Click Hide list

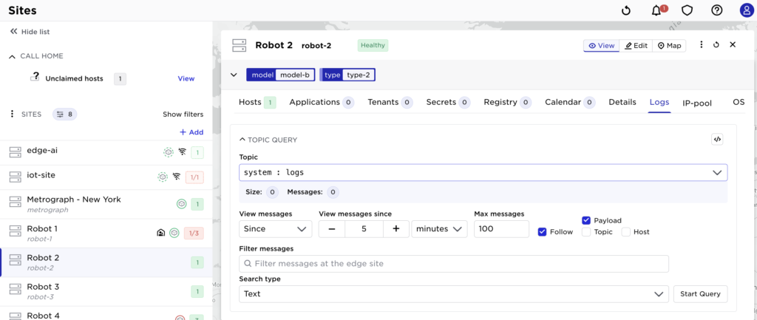coord(30,31)
